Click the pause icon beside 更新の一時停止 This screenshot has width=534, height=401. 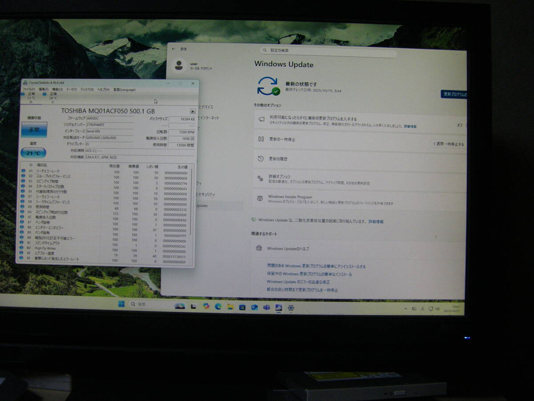[x=261, y=139]
